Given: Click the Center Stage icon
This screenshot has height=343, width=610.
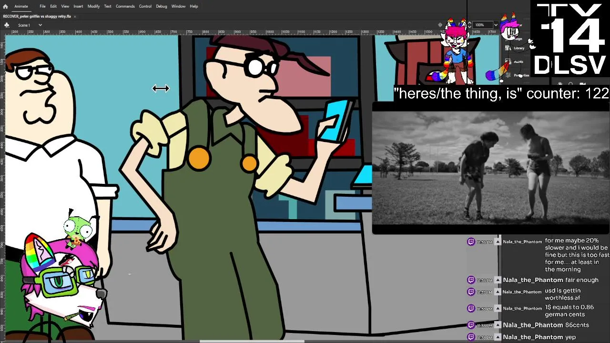Looking at the screenshot, I should pos(440,25).
